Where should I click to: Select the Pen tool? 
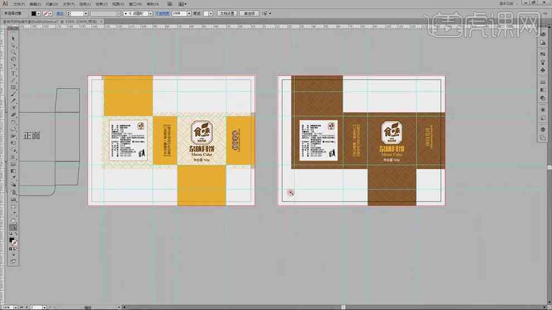(x=13, y=66)
